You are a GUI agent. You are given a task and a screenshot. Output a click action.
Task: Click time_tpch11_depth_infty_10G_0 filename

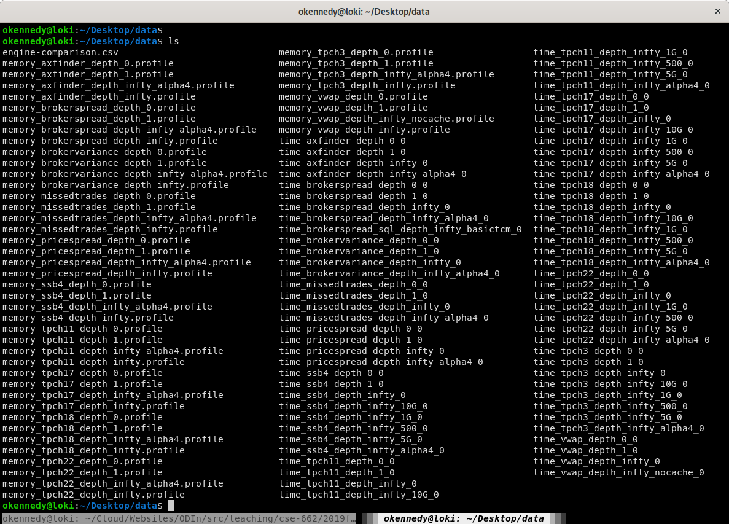(359, 495)
